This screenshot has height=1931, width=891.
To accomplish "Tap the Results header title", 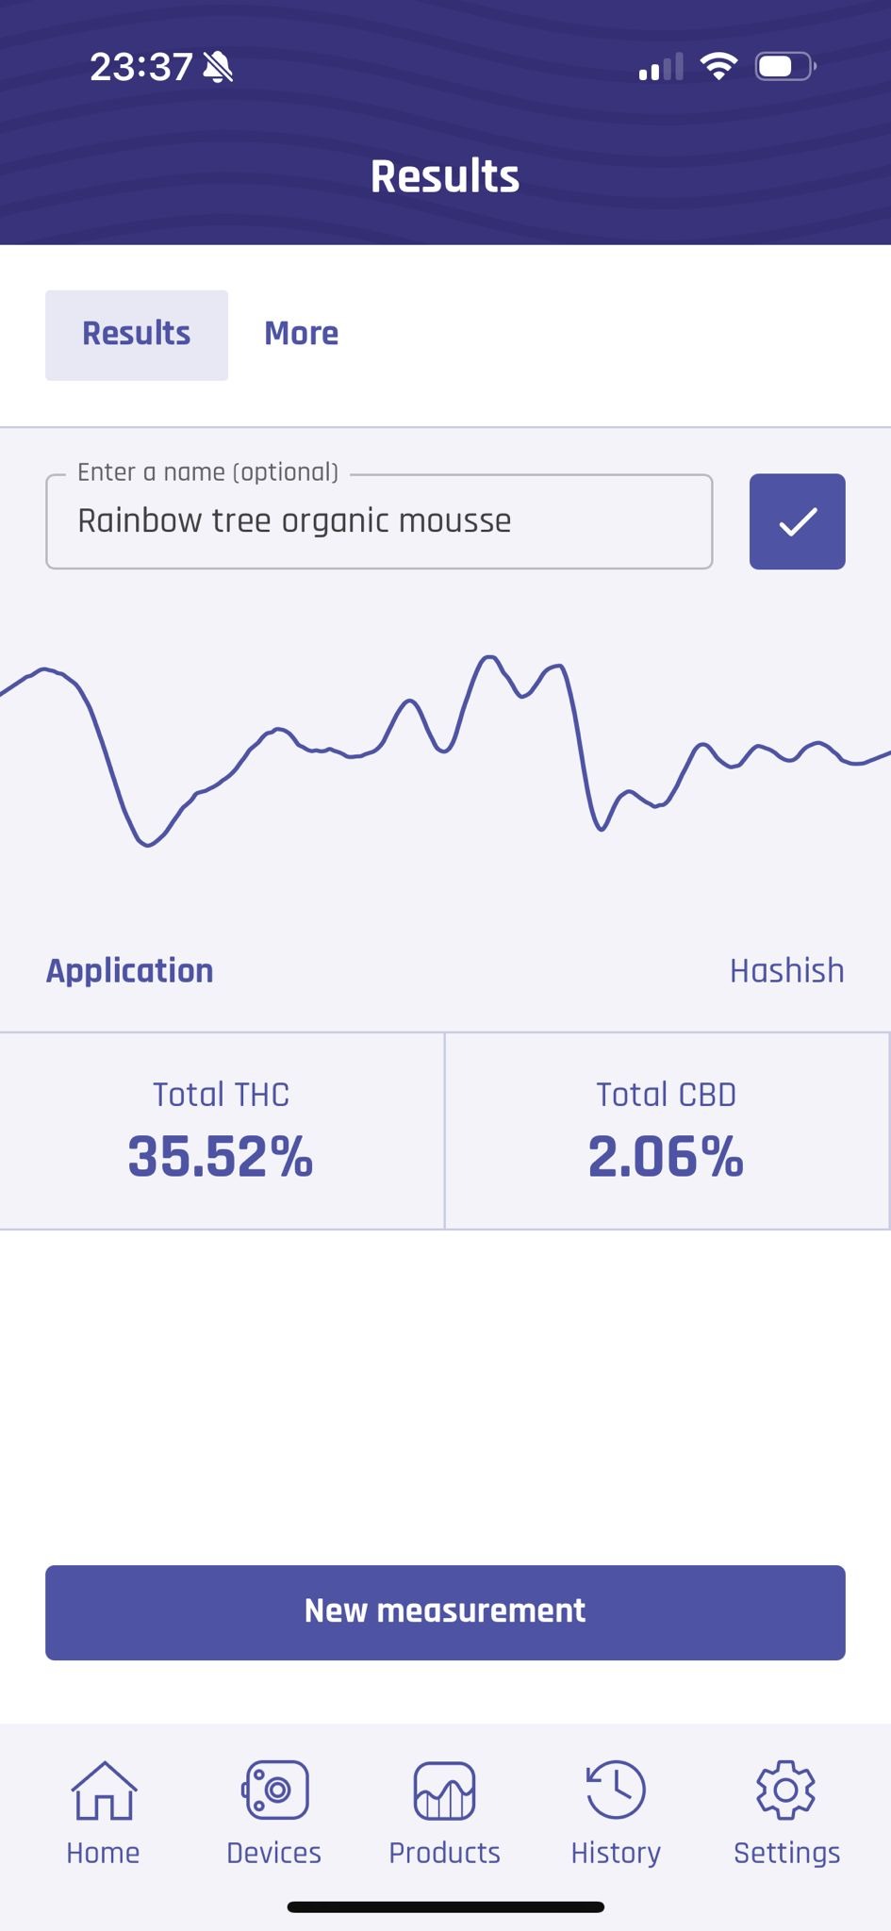I will tap(445, 176).
